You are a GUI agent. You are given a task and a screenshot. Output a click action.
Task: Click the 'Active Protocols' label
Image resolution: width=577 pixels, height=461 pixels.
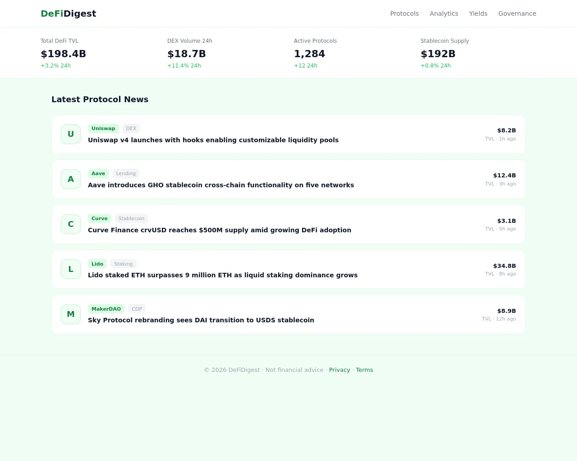(x=316, y=41)
